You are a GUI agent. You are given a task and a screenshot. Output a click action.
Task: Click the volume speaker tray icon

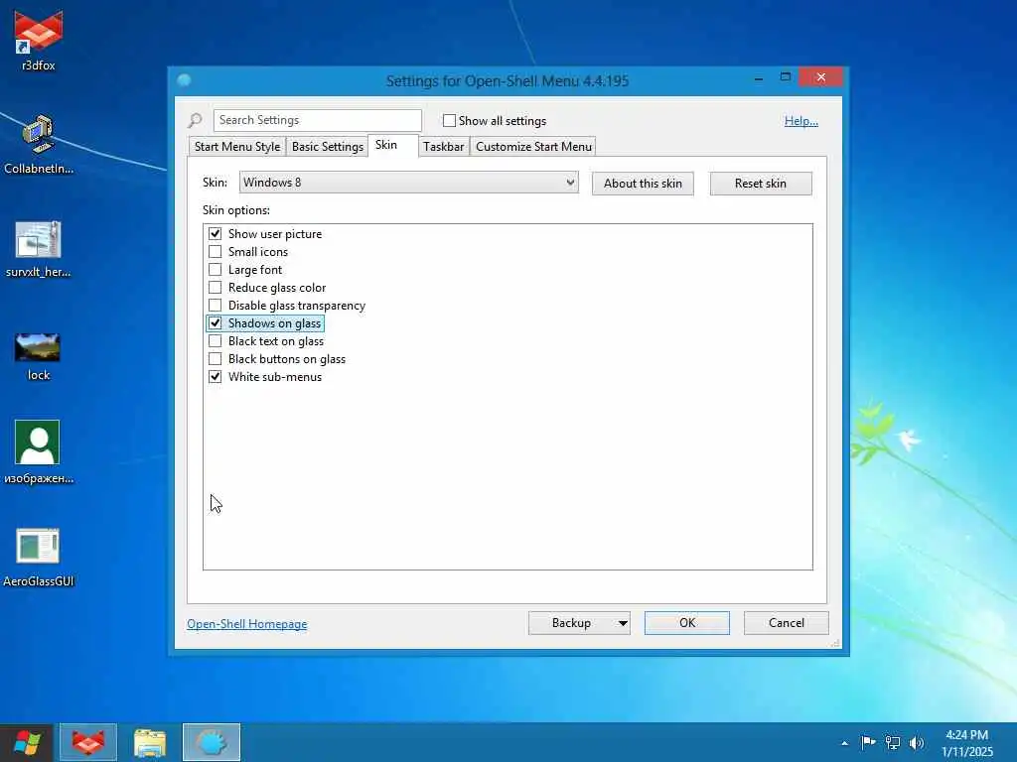(x=917, y=742)
